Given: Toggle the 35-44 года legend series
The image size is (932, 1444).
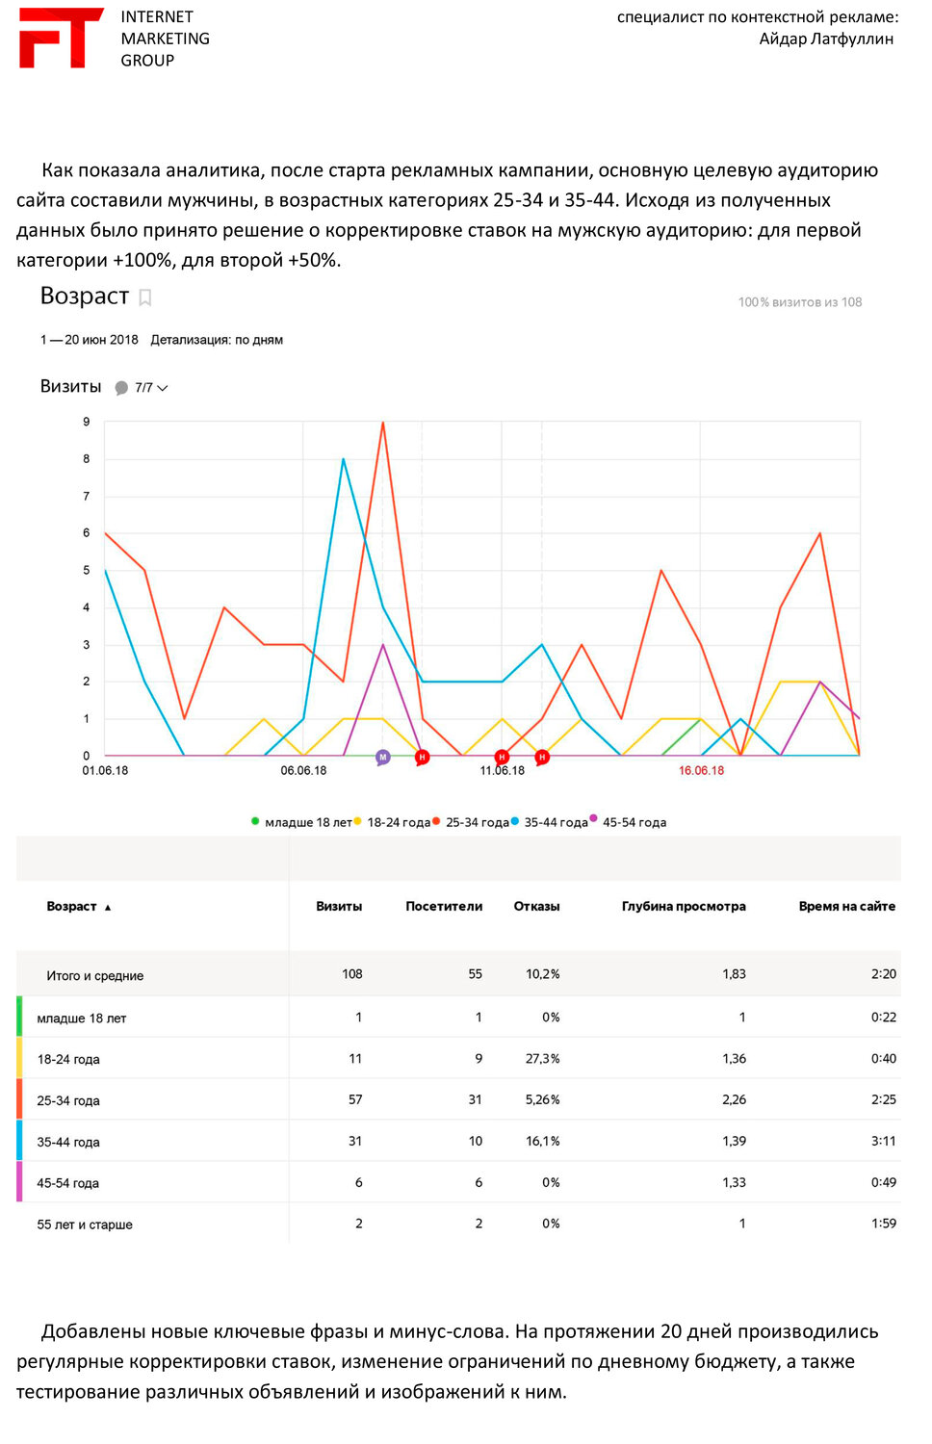Looking at the screenshot, I should point(550,822).
